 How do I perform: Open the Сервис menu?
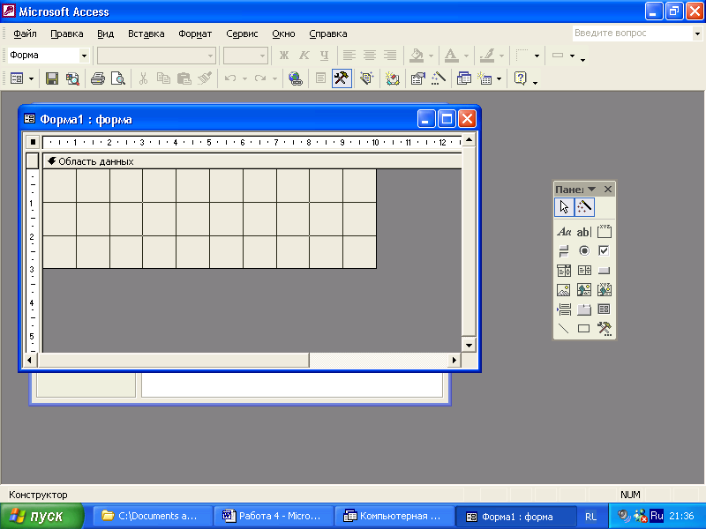tap(242, 34)
